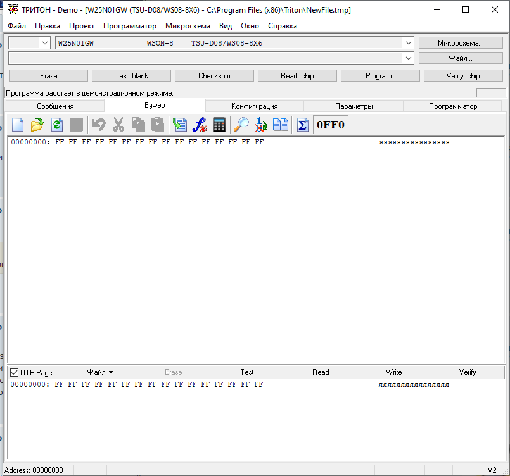The height and width of the screenshot is (476, 510).
Task: Expand the W25N01GW chip dropdown
Action: pyautogui.click(x=408, y=43)
